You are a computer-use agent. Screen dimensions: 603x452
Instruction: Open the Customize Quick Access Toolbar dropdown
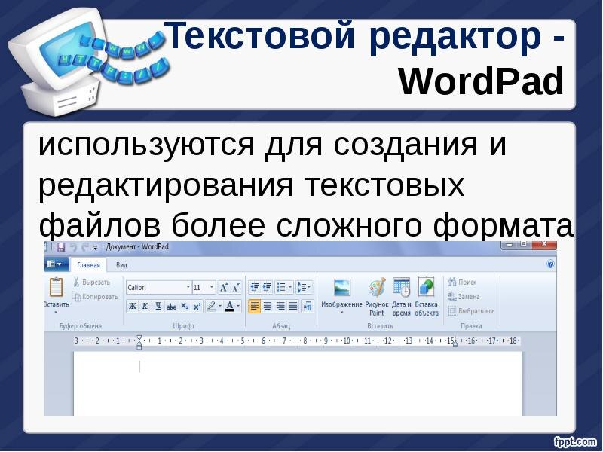click(96, 248)
